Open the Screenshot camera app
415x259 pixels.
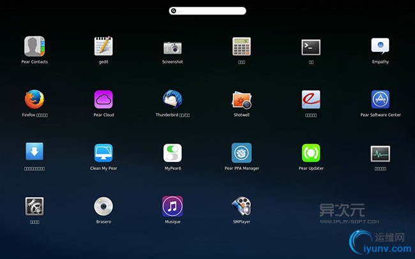click(172, 48)
